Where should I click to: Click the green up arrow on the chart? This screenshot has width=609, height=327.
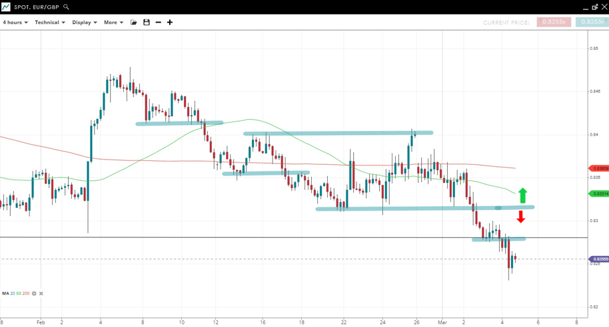[523, 195]
